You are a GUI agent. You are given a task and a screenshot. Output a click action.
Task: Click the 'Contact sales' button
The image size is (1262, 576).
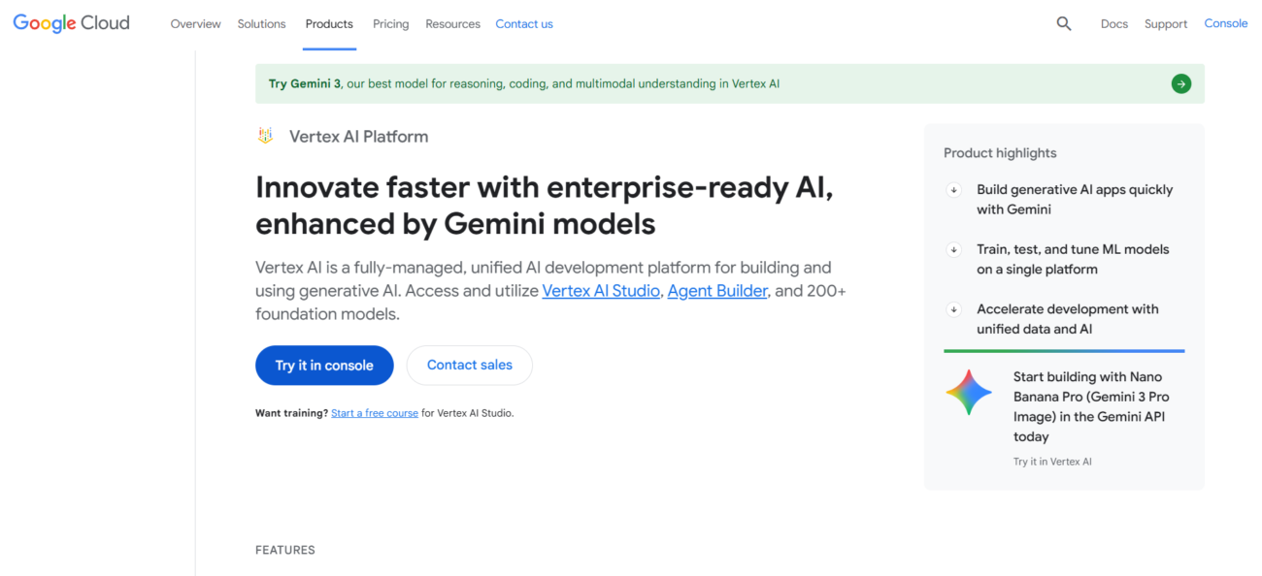pyautogui.click(x=469, y=365)
